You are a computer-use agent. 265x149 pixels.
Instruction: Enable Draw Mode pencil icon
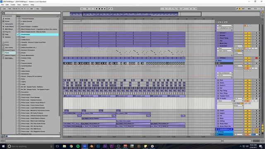[x=237, y=9]
